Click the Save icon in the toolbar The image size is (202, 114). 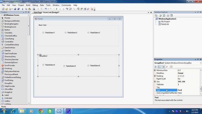click(15, 9)
